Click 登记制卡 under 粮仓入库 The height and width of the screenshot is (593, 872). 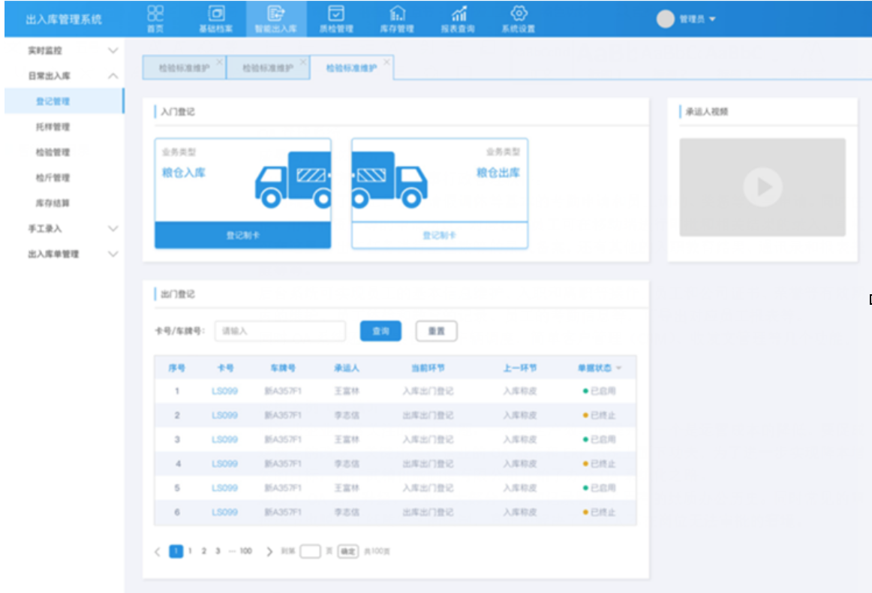point(242,236)
